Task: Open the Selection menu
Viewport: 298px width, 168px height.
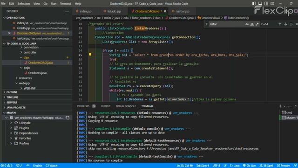Action: 24,3
